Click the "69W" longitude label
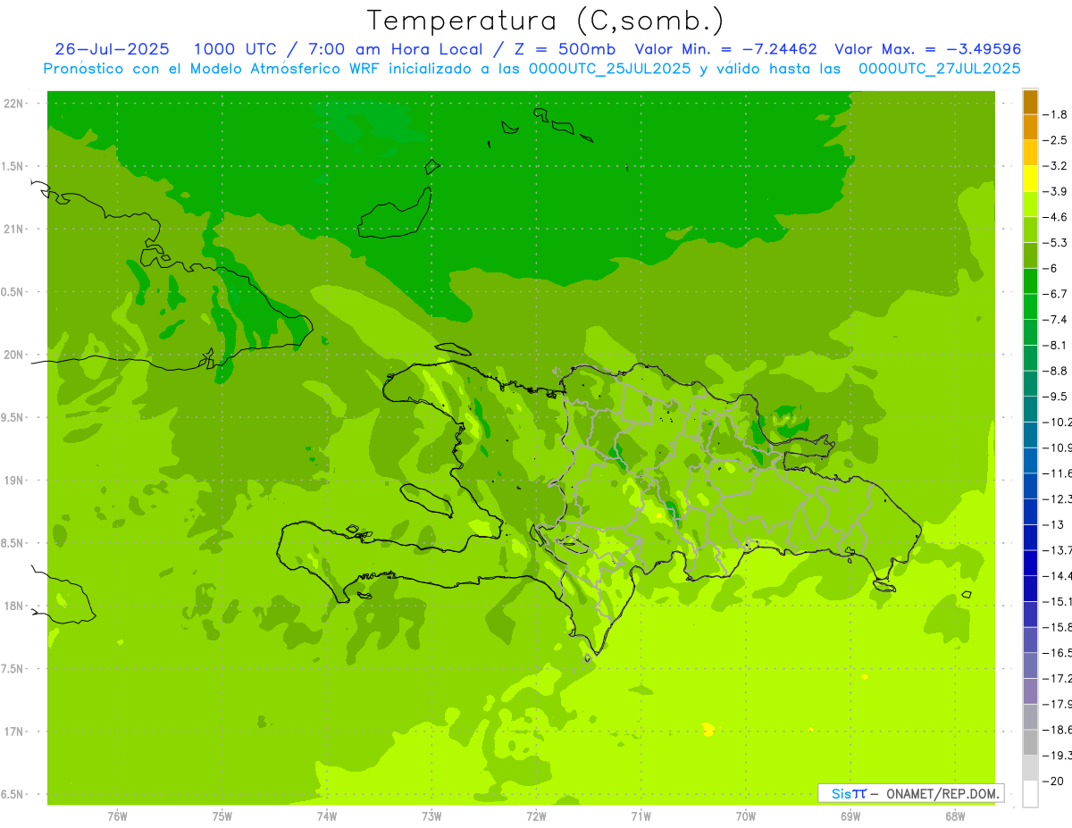The height and width of the screenshot is (828, 1072). (850, 816)
